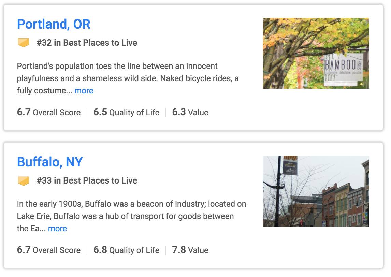Image resolution: width=391 pixels, height=277 pixels.
Task: Select '#33 in Best Places to Live' text
Action: coord(87,180)
